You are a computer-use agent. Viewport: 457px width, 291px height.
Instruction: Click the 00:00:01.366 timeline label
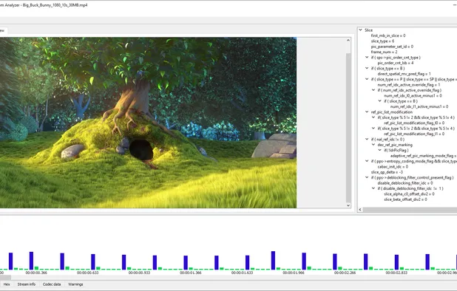coord(191,273)
